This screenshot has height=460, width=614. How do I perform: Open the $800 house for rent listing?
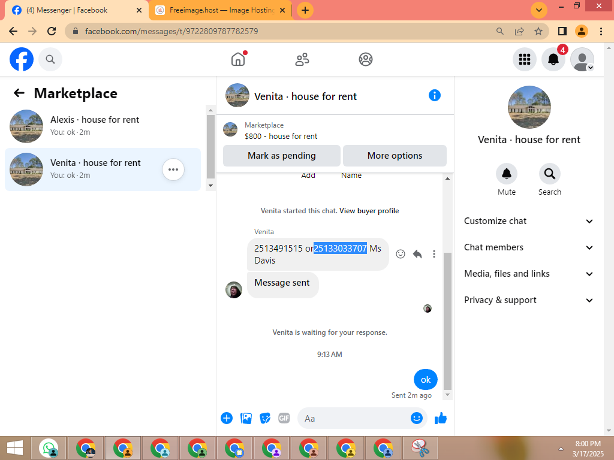(x=281, y=136)
